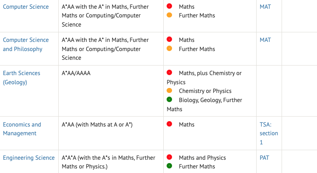The image size is (317, 173).
Task: Click the orange dot beside Chemistry or Physics
Action: click(x=169, y=90)
